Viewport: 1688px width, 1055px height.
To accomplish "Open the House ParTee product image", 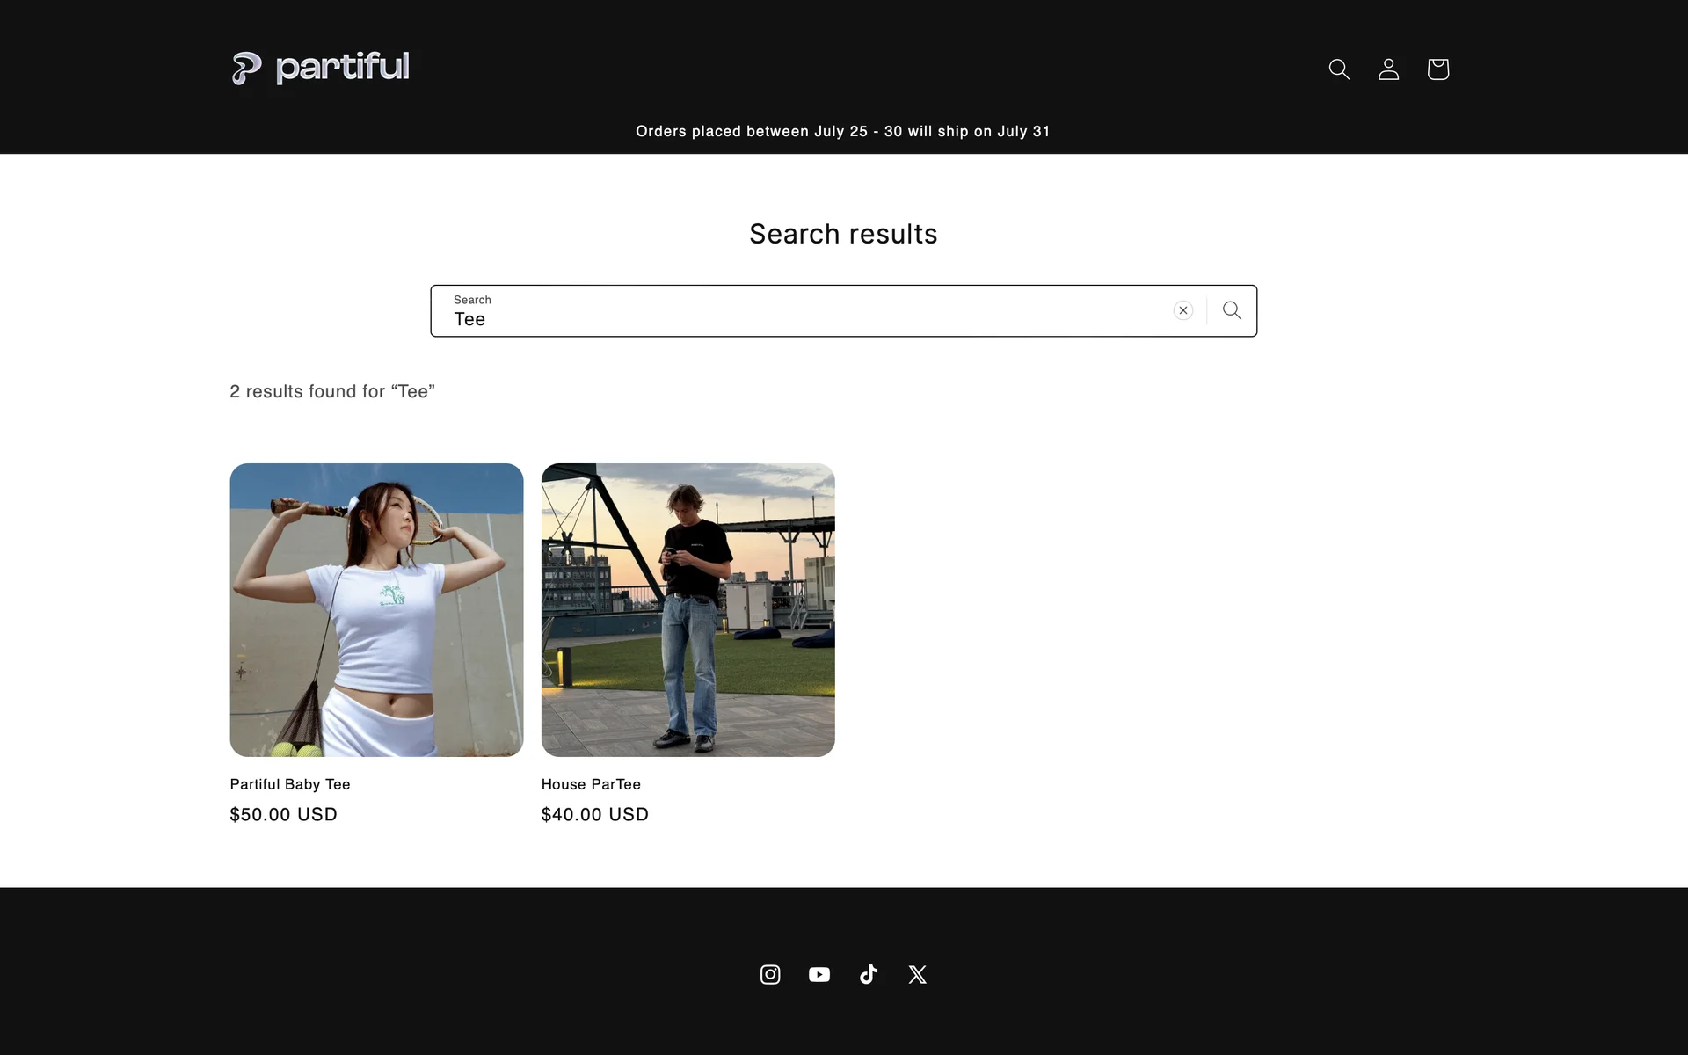I will coord(688,609).
